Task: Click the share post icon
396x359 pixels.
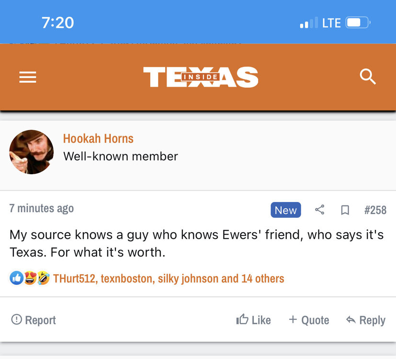Action: point(319,210)
